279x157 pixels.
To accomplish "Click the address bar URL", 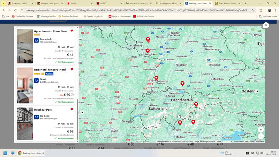I will click(137, 10).
